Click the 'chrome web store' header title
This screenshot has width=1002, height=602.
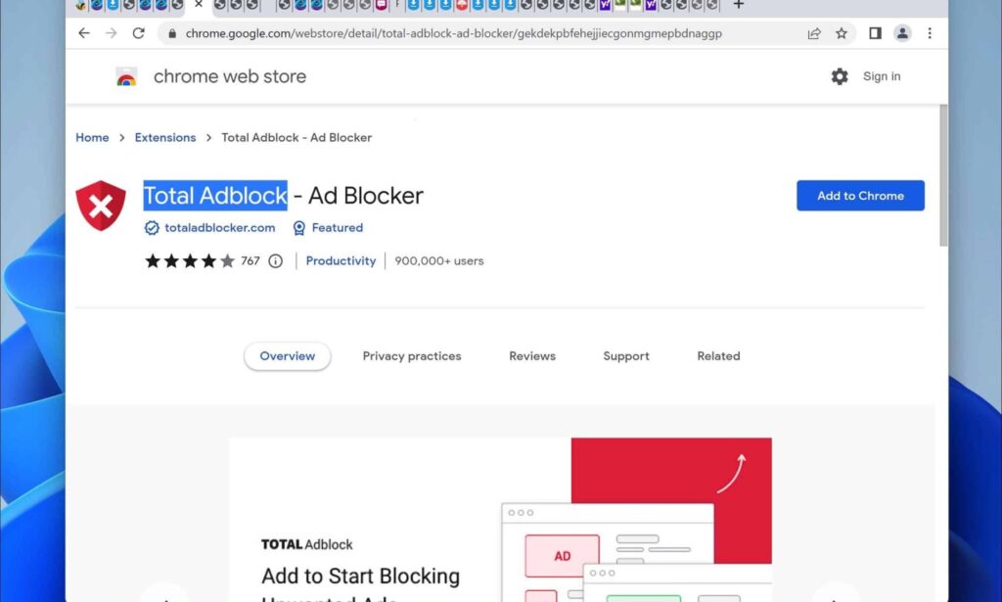[x=230, y=76]
